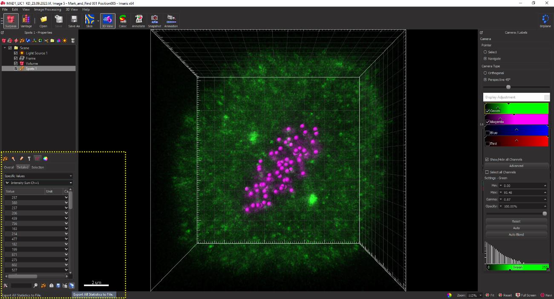Select the Orthogonal camera type

coord(485,73)
